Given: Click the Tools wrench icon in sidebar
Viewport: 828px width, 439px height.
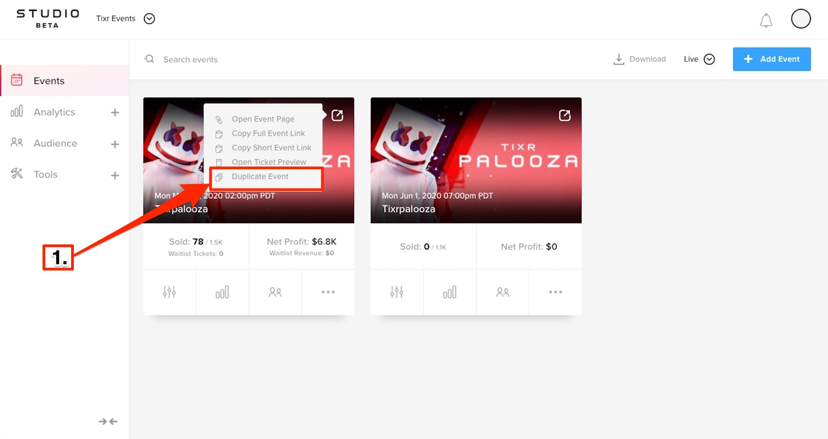Looking at the screenshot, I should pos(17,174).
